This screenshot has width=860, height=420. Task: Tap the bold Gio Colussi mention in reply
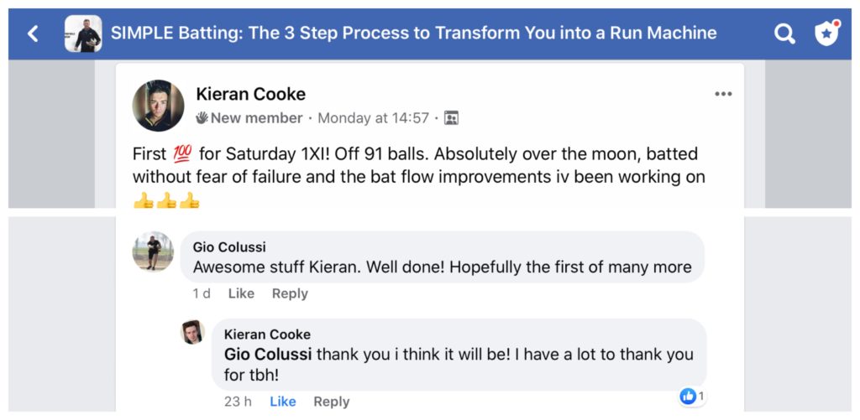point(268,354)
